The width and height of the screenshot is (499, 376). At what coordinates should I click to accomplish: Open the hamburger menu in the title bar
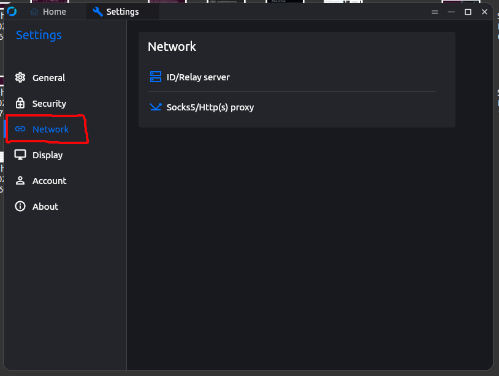[435, 12]
